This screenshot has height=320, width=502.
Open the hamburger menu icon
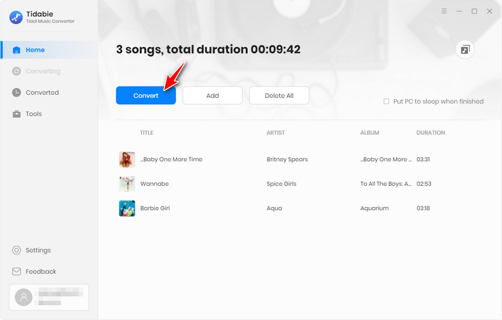pyautogui.click(x=444, y=11)
